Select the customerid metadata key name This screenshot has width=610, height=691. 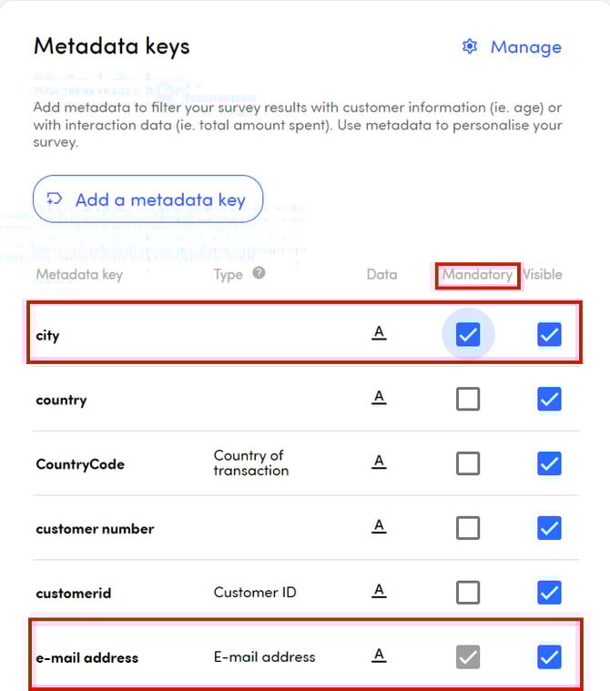74,594
